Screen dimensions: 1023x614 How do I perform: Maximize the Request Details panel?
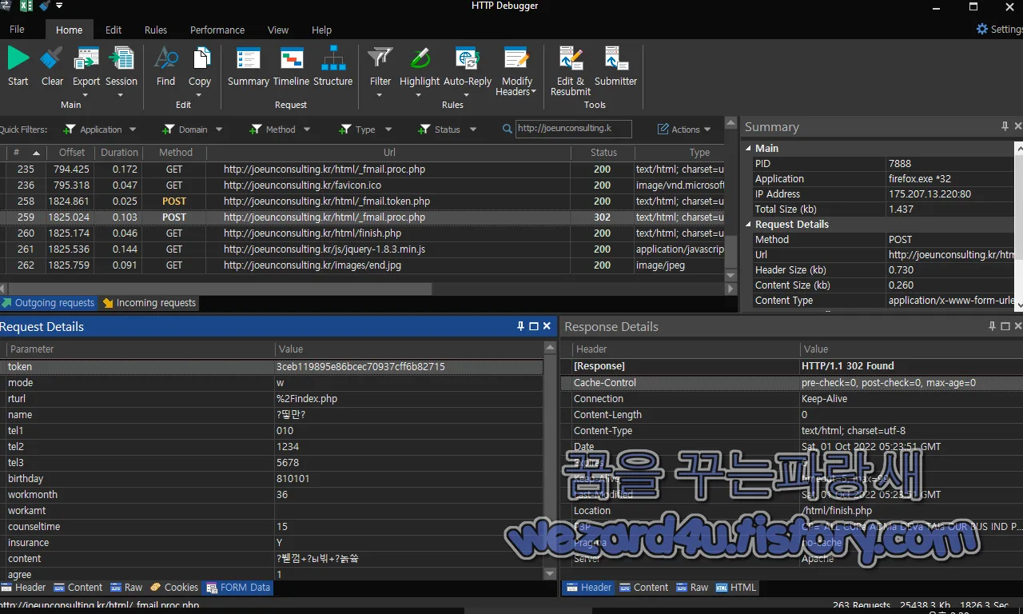534,326
